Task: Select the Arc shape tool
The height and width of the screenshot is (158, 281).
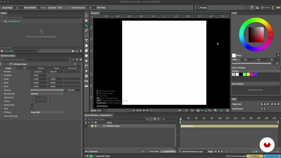Action: click(x=86, y=66)
